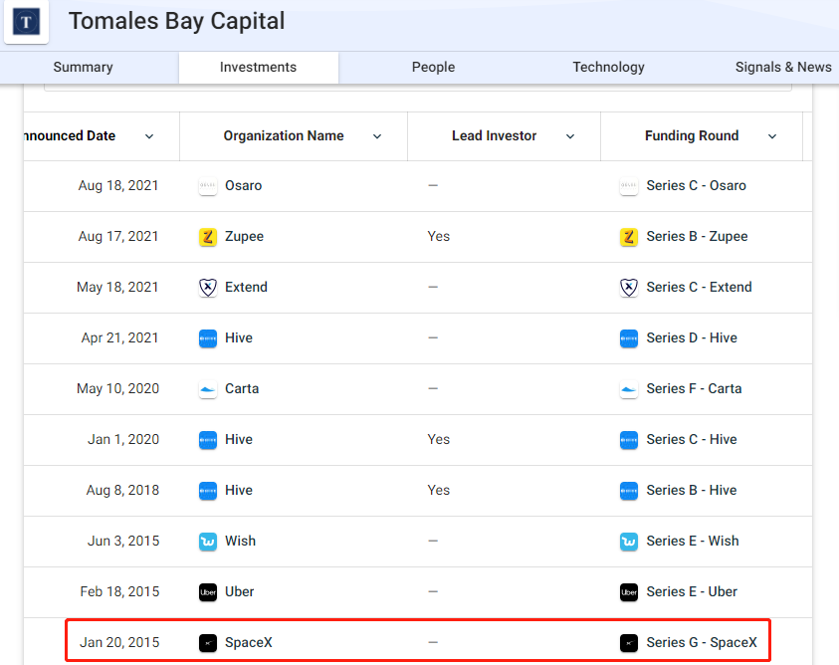
Task: Click the Tomales Bay Capital logo icon
Action: (27, 21)
